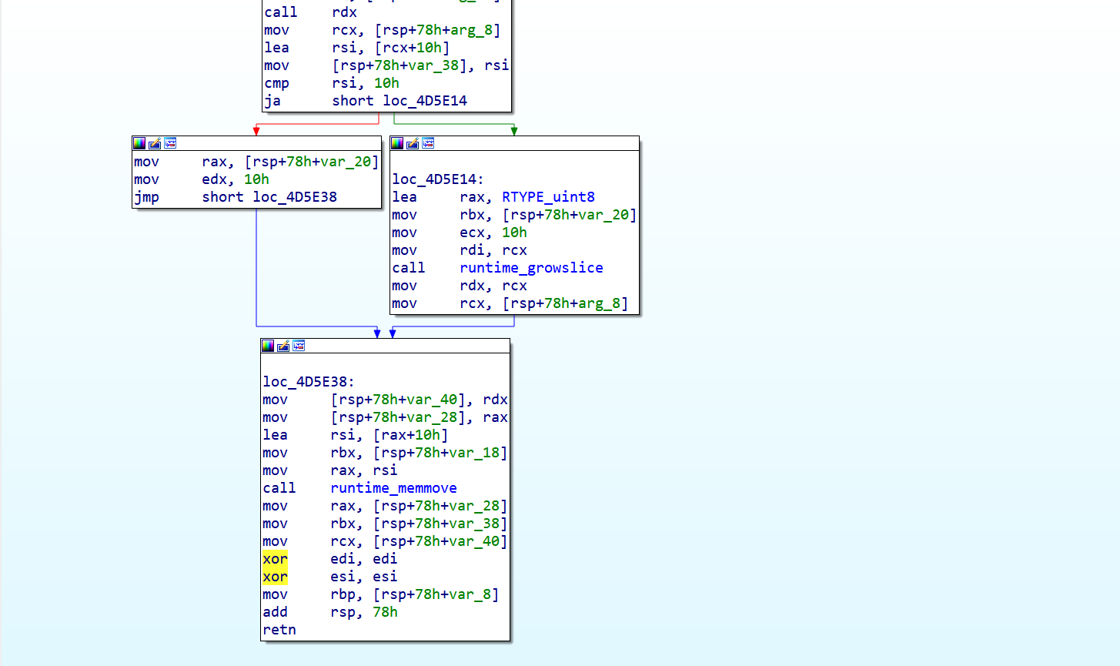Click the edit comment pencil icon on the jmp short loc_4D5E38 block

click(x=155, y=143)
